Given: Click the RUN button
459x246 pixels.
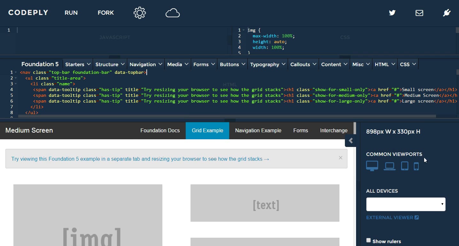Looking at the screenshot, I should [x=71, y=13].
